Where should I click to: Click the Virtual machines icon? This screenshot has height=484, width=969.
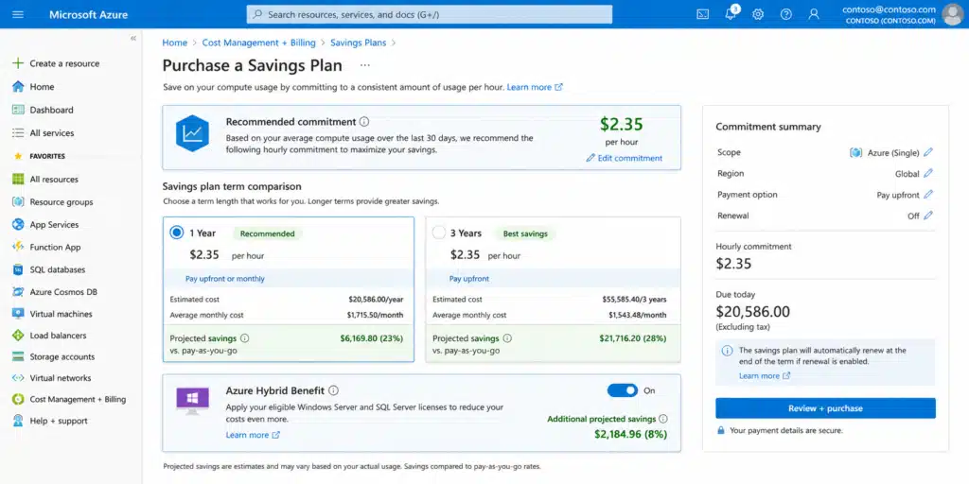click(18, 314)
